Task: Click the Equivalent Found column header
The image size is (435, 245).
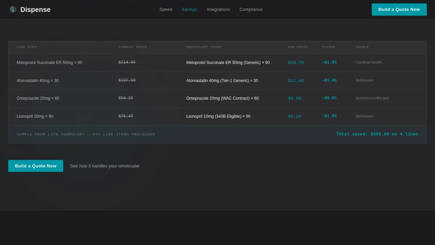Action: coord(204,47)
